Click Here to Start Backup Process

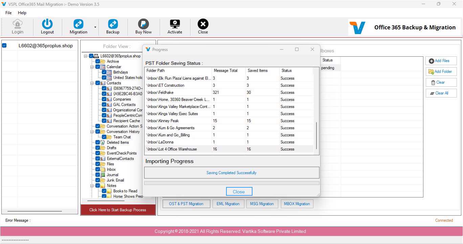118,210
